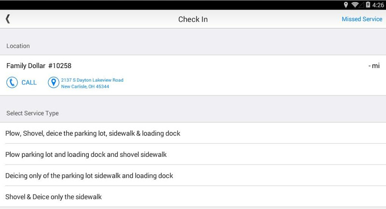Image resolution: width=386 pixels, height=209 pixels.
Task: Select Plow, Shovel, deice the parking lot service
Action: 93,133
